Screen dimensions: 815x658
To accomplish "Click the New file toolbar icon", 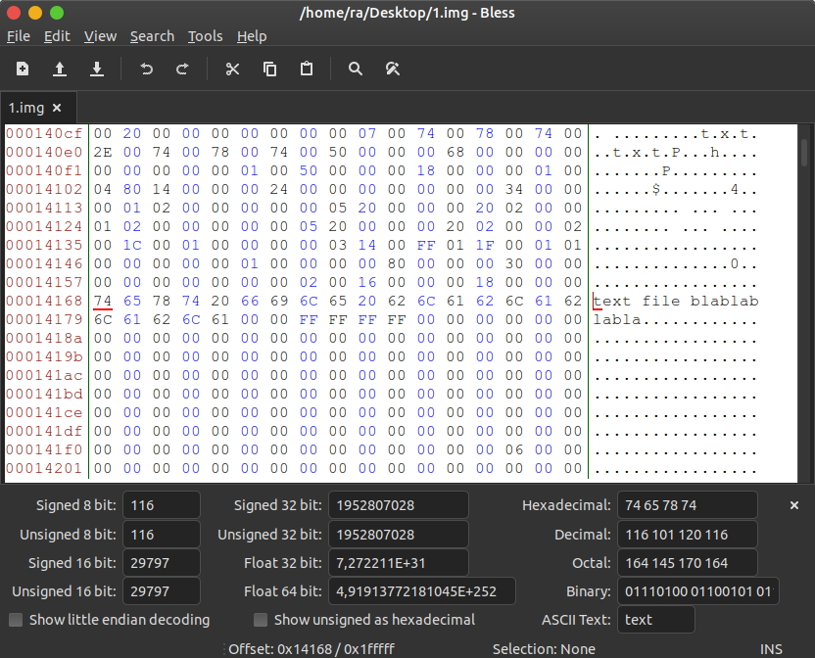I will coord(23,69).
